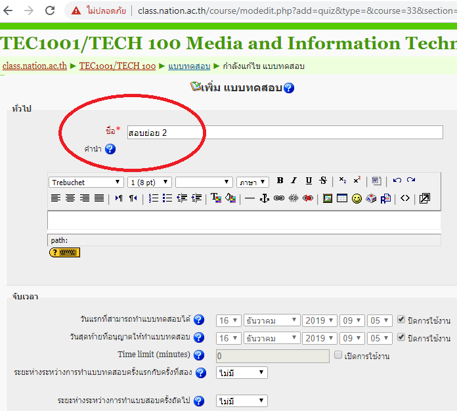Insert anchor using the anchor icon
Viewport: 457px width, 411px height.
click(265, 198)
